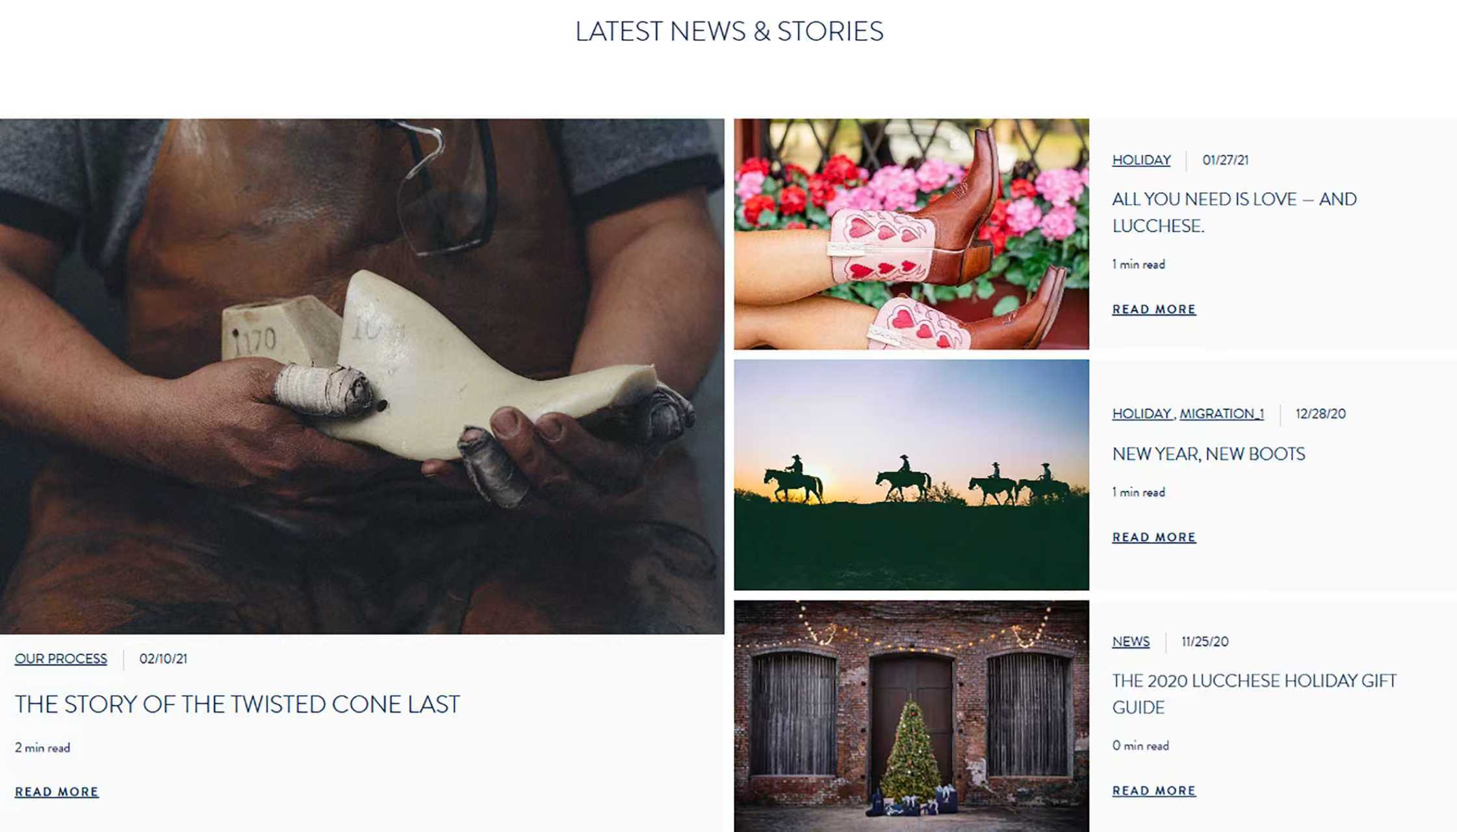Viewport: 1457px width, 832px height.
Task: Open the OUR PROCESS category link
Action: click(x=61, y=658)
